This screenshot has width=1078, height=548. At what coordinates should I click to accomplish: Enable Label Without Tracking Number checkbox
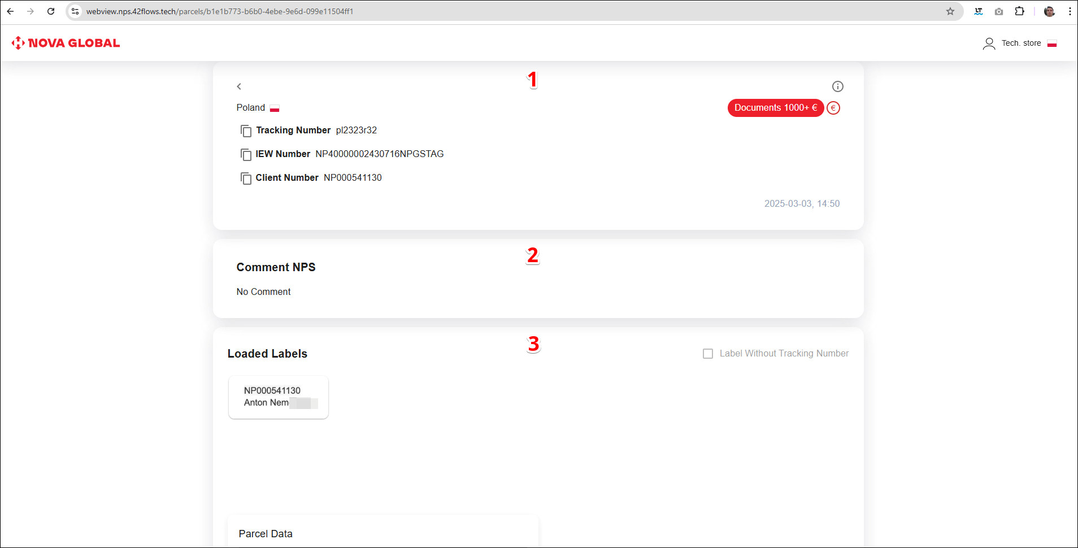707,354
